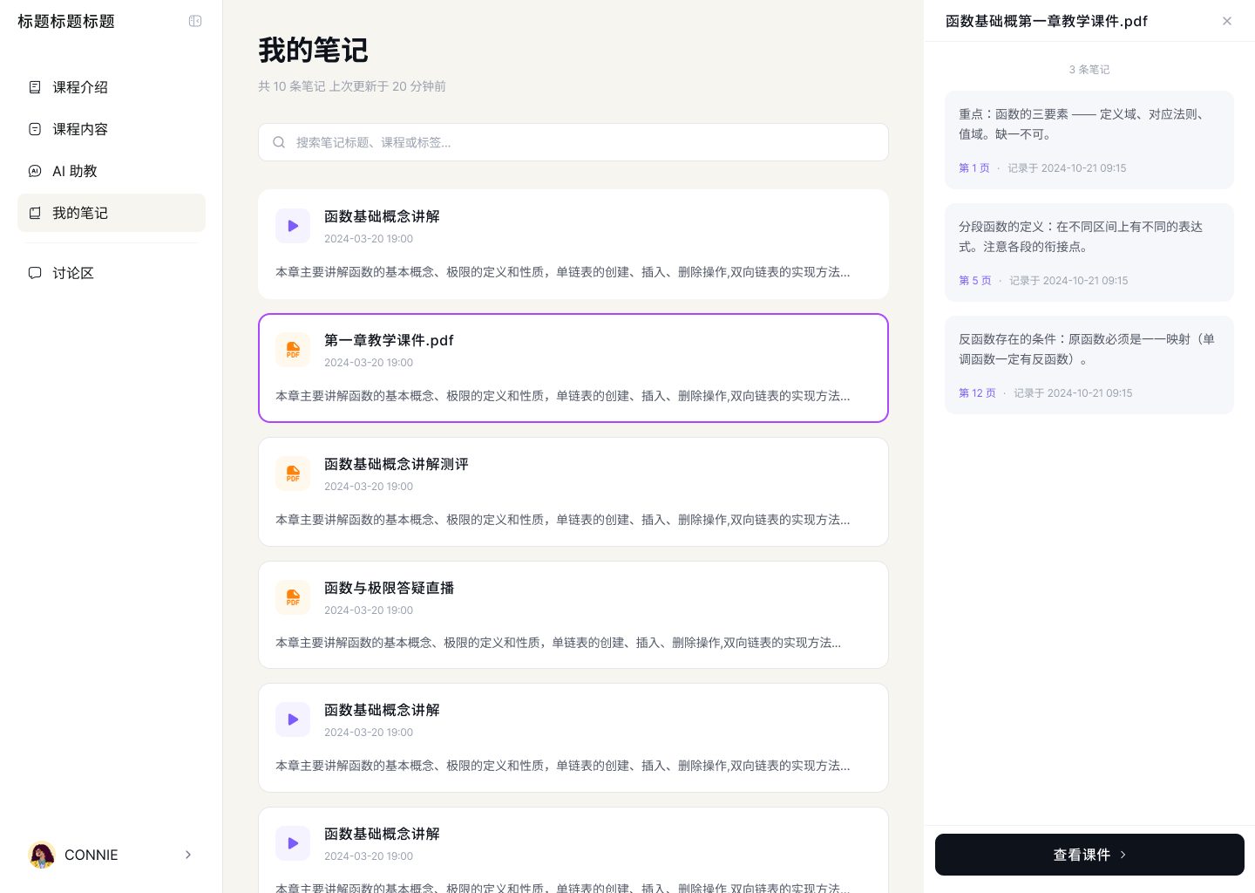Viewport: 1255px width, 893px height.
Task: Open 课程介绍 in the sidebar
Action: (x=79, y=87)
